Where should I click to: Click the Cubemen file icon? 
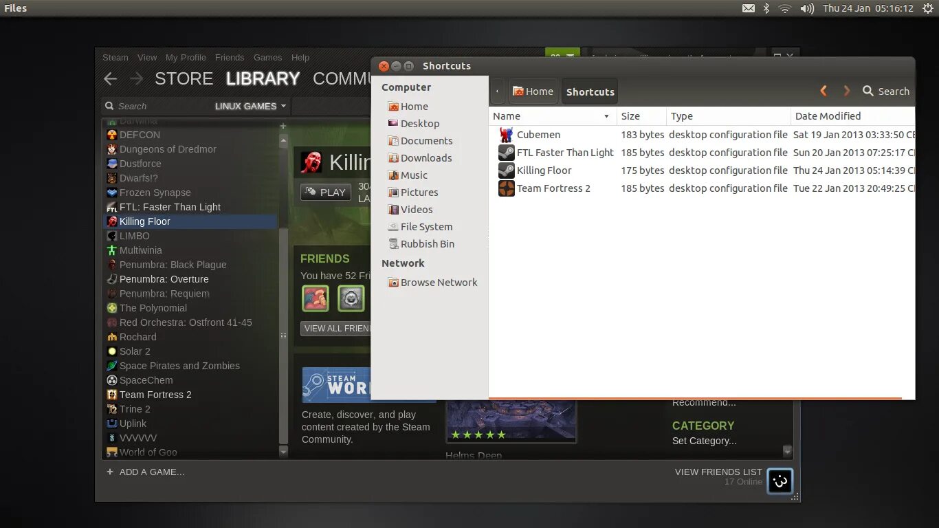pos(506,135)
